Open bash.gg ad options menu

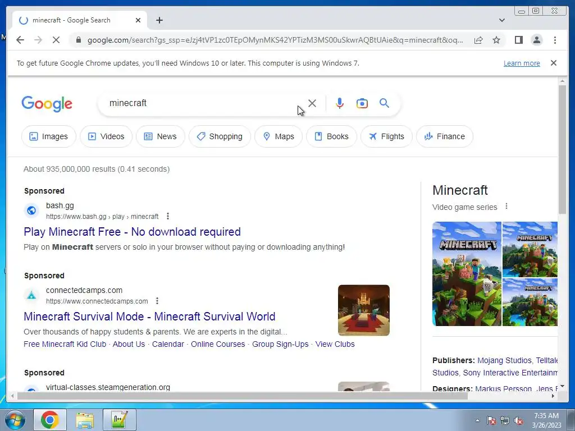pos(167,216)
